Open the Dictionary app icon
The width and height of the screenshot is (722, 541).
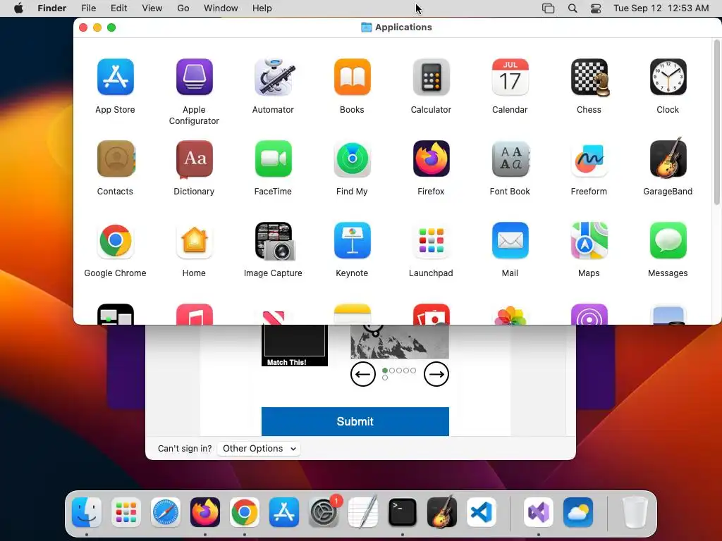point(194,158)
